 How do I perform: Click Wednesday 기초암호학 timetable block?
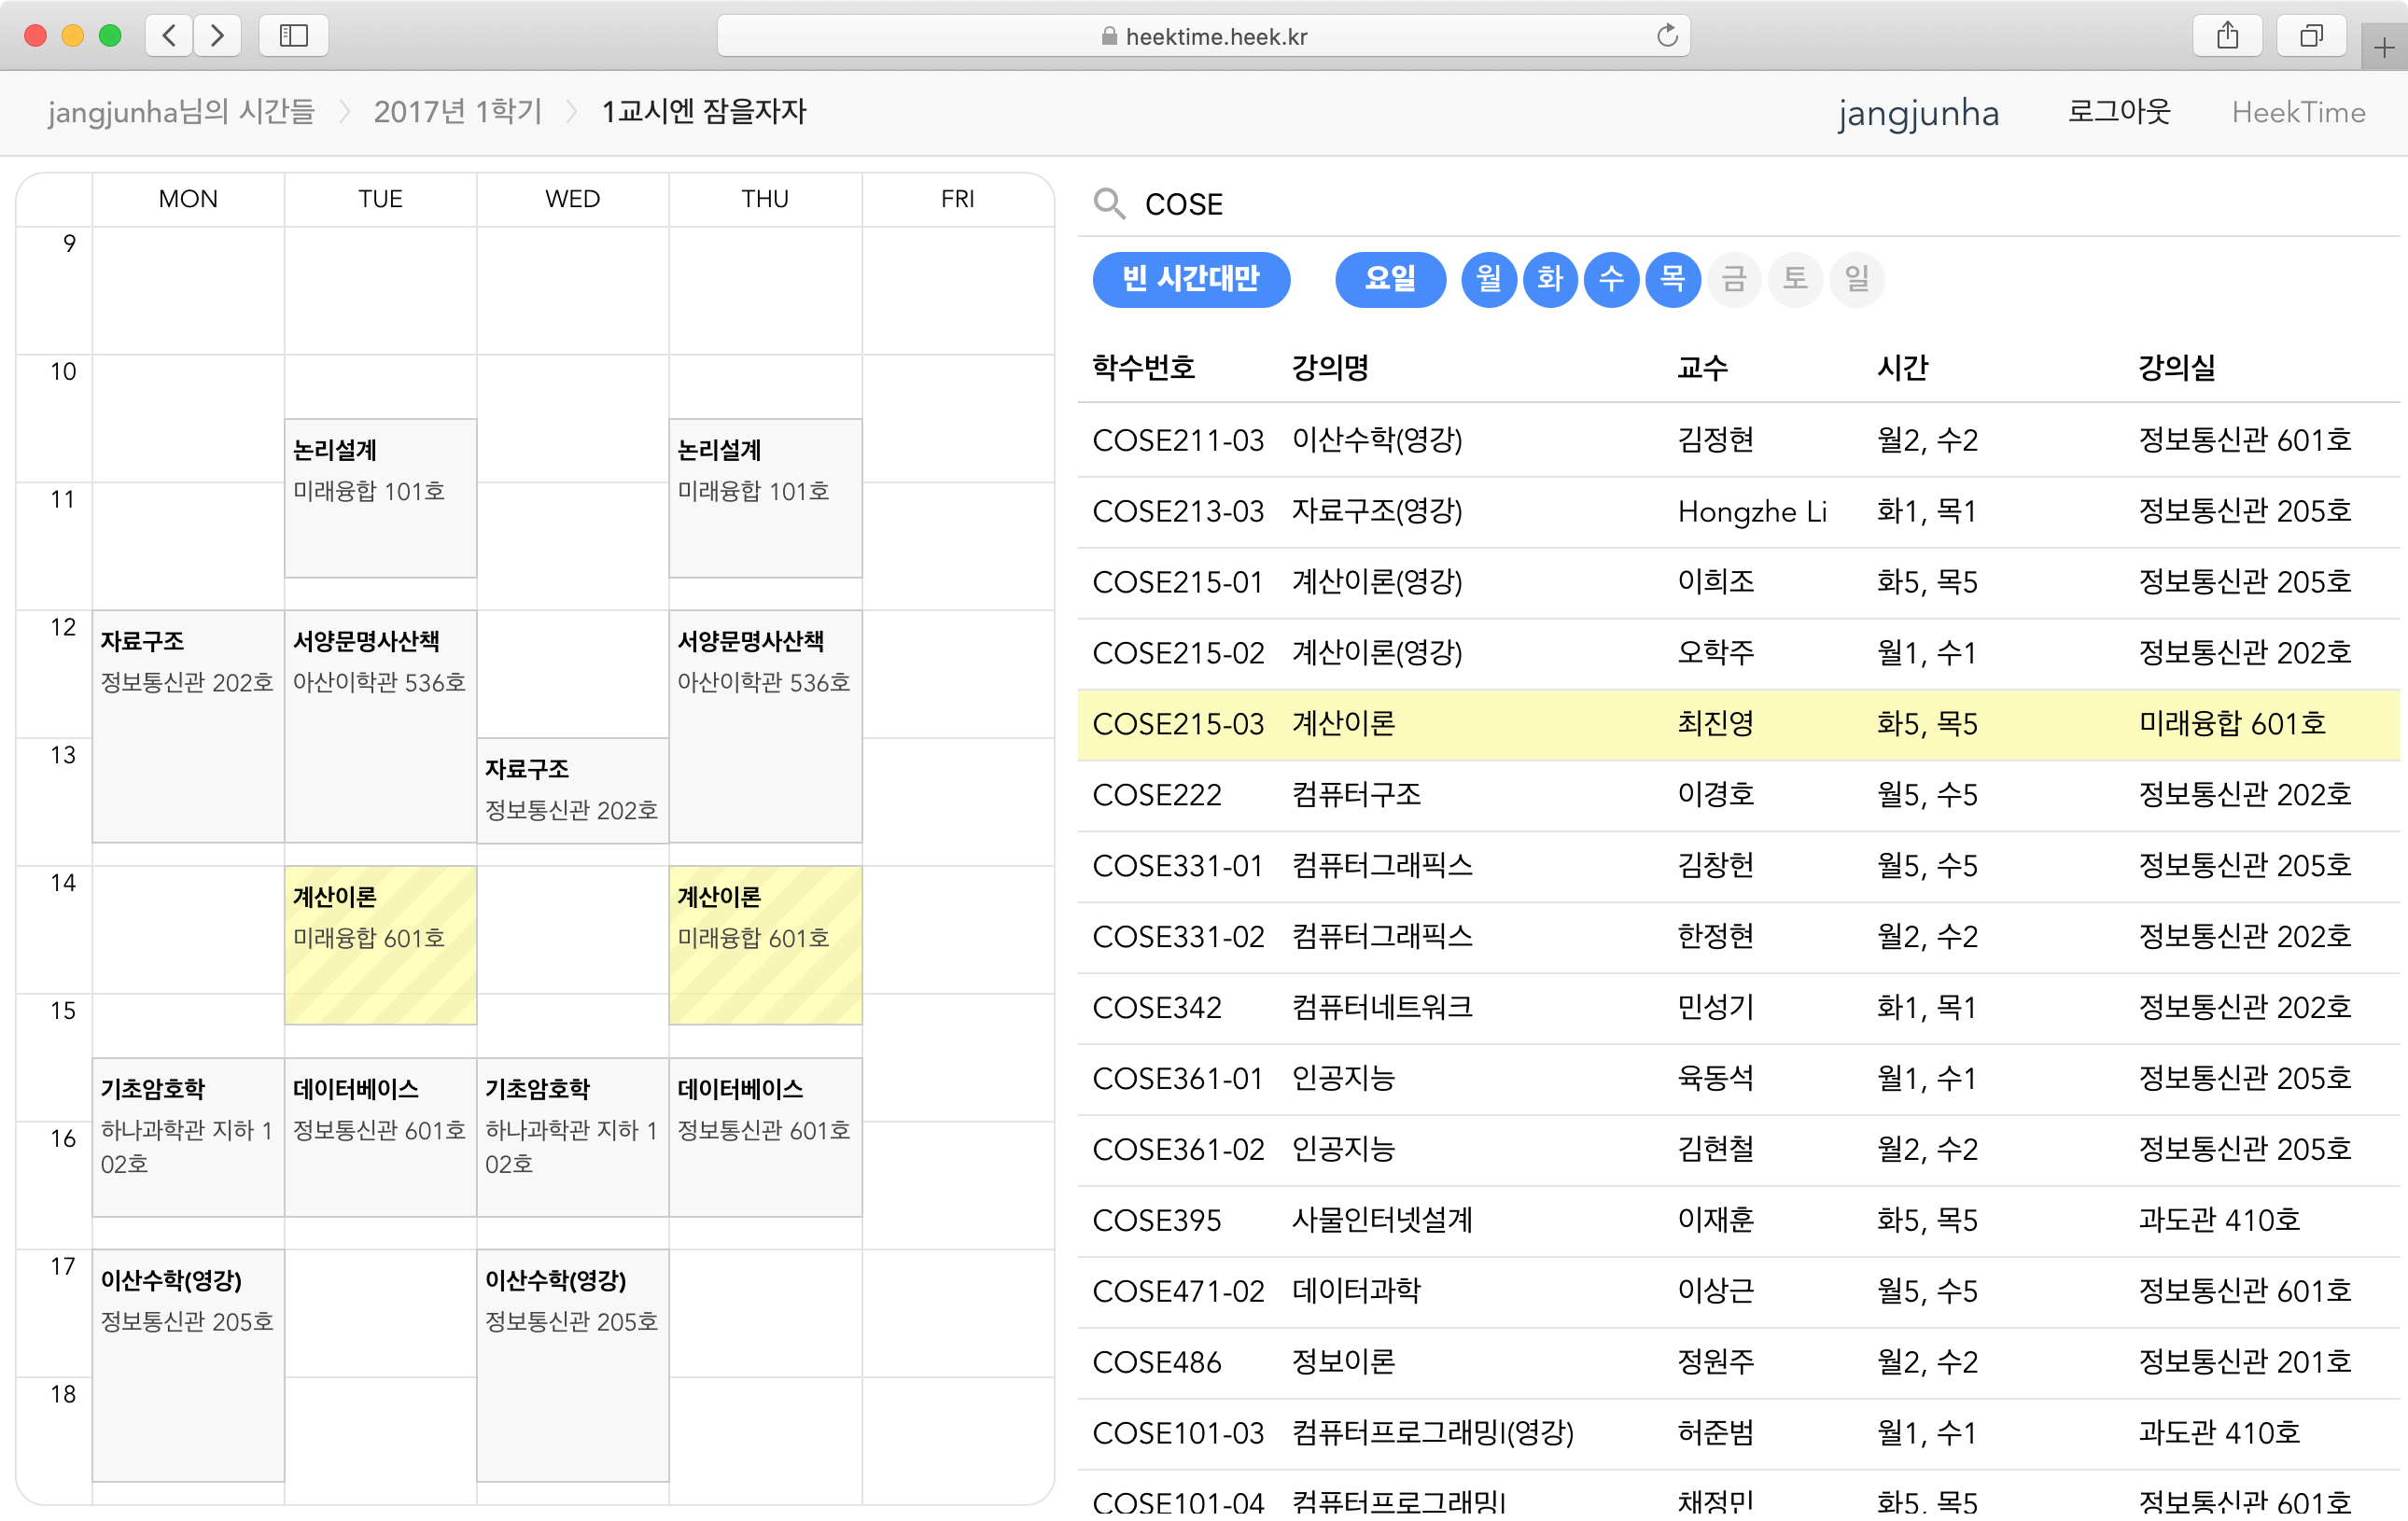pyautogui.click(x=573, y=1137)
